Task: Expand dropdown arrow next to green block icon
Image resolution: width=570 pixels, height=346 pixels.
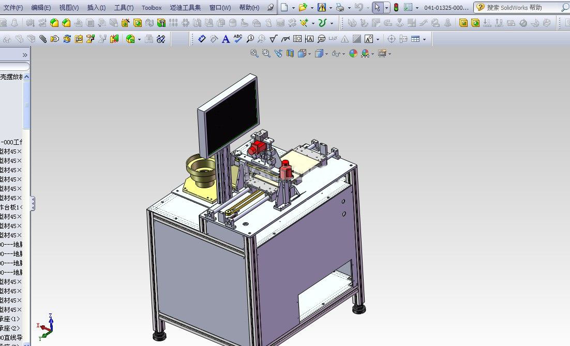Action: point(139,39)
